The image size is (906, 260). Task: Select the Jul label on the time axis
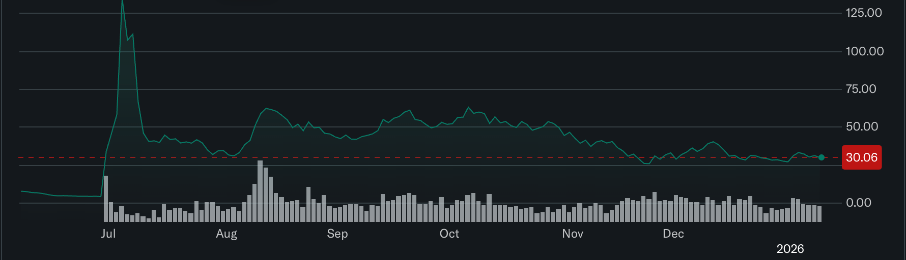[x=108, y=234]
